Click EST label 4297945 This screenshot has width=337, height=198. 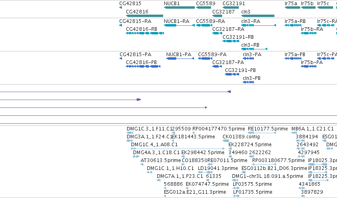click(308, 153)
